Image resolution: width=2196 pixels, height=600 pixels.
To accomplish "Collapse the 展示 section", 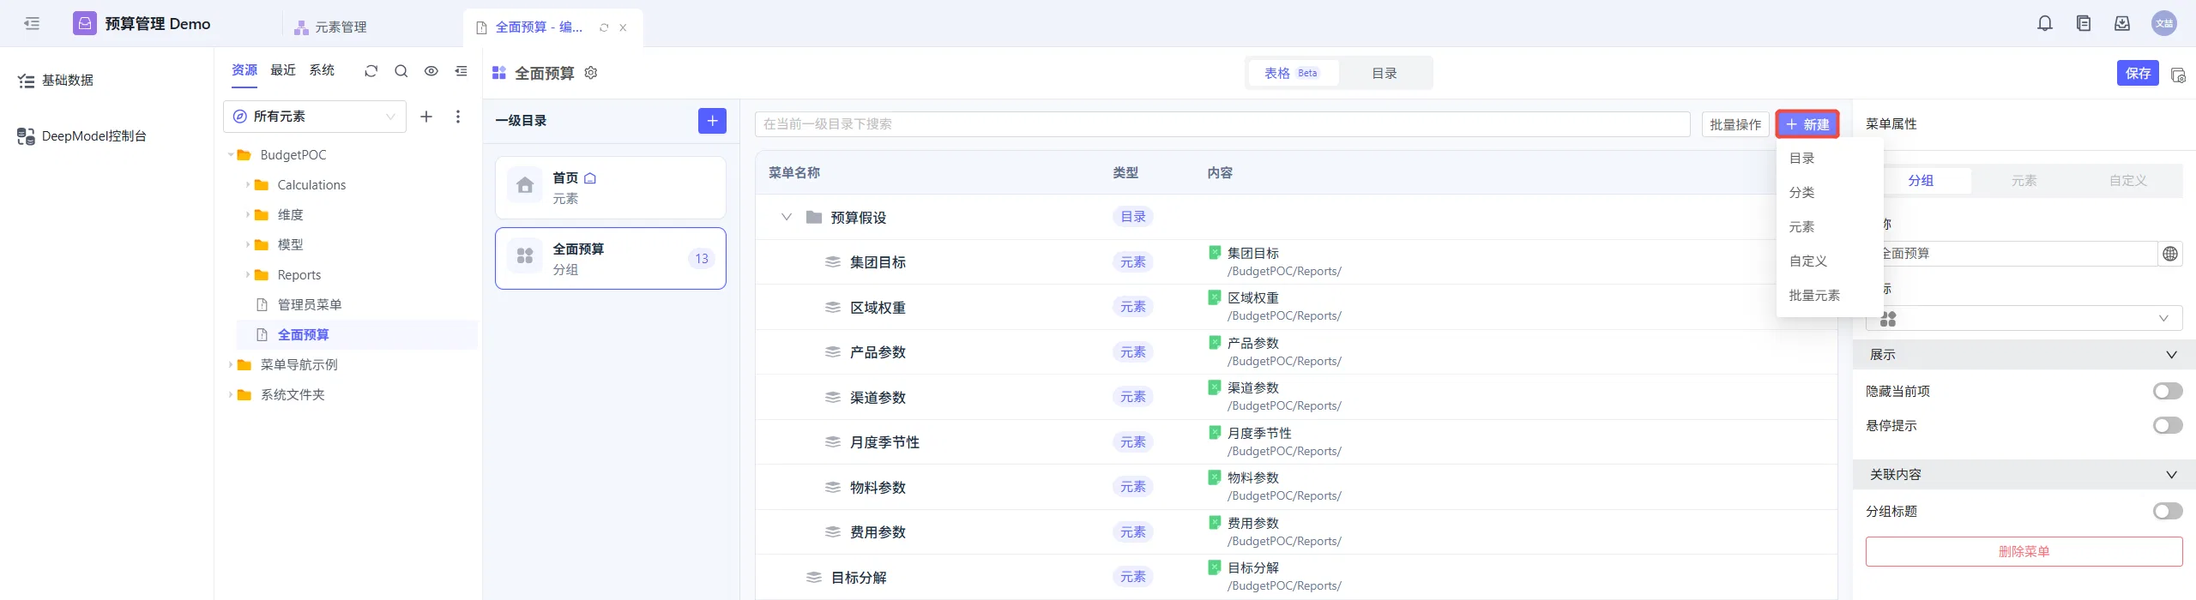I will [x=2171, y=355].
